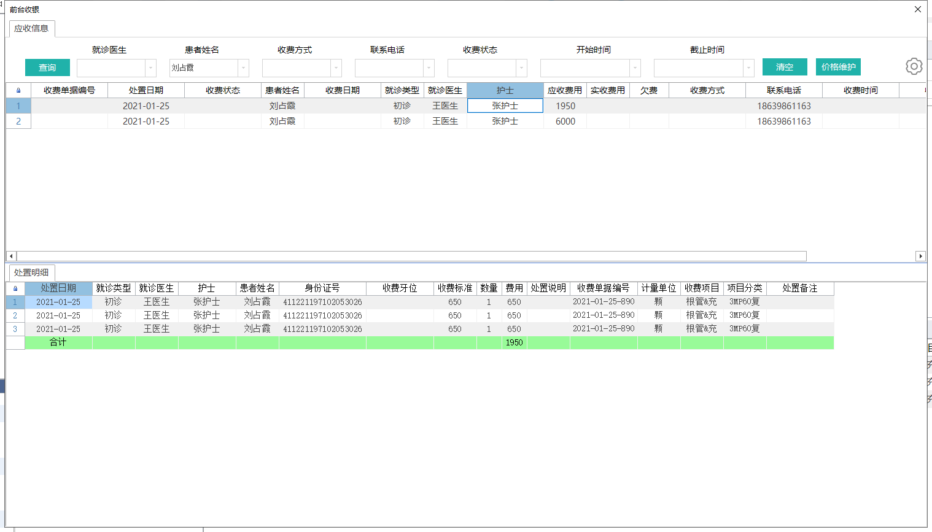Expand the 就诊医生 dropdown
Image resolution: width=932 pixels, height=532 pixels.
pos(150,67)
